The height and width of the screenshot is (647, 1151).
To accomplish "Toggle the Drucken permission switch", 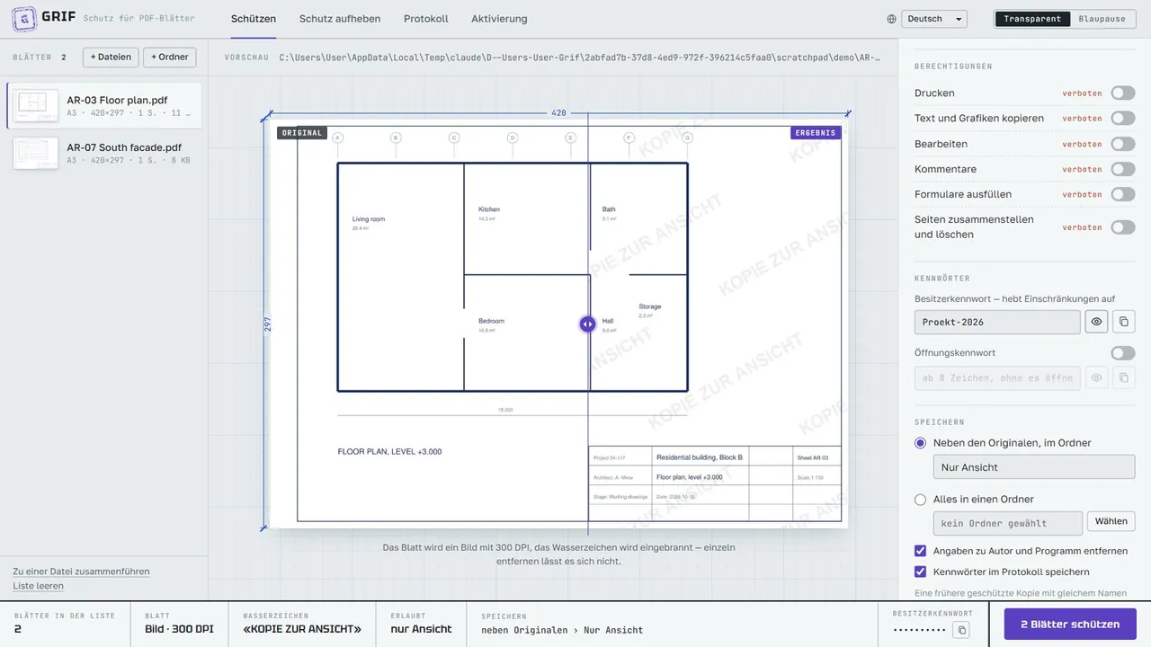I will [x=1123, y=93].
